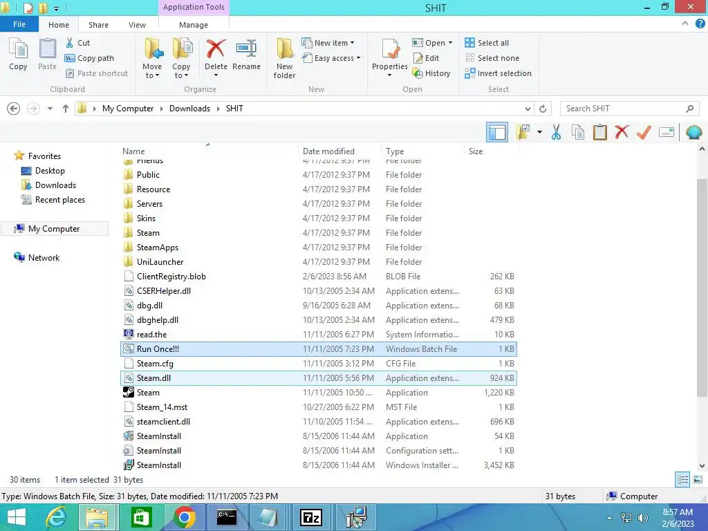The height and width of the screenshot is (531, 708).
Task: Click the My Computer breadcrumb in address bar
Action: [128, 109]
